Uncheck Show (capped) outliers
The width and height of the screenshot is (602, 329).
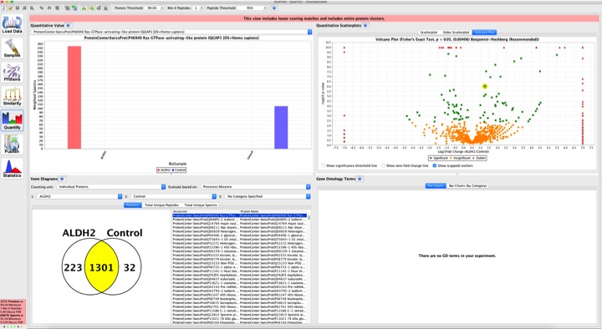[435, 165]
